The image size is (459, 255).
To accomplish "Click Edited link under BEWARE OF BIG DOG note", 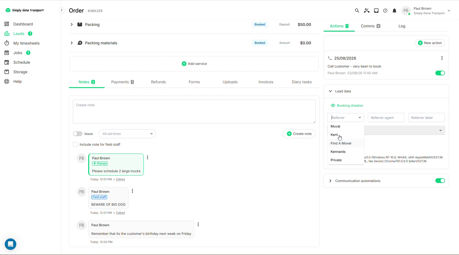I will [120, 213].
